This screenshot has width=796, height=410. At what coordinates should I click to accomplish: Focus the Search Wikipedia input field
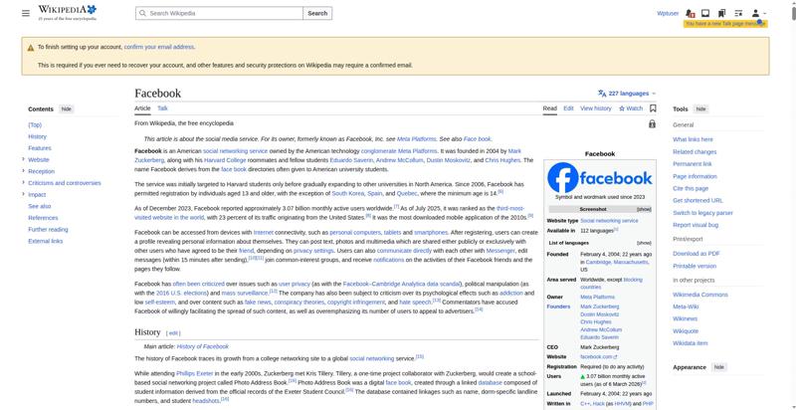tap(219, 13)
